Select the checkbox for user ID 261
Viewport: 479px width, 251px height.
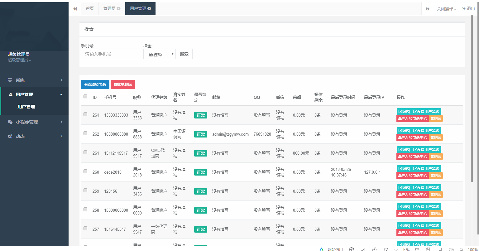click(x=85, y=152)
